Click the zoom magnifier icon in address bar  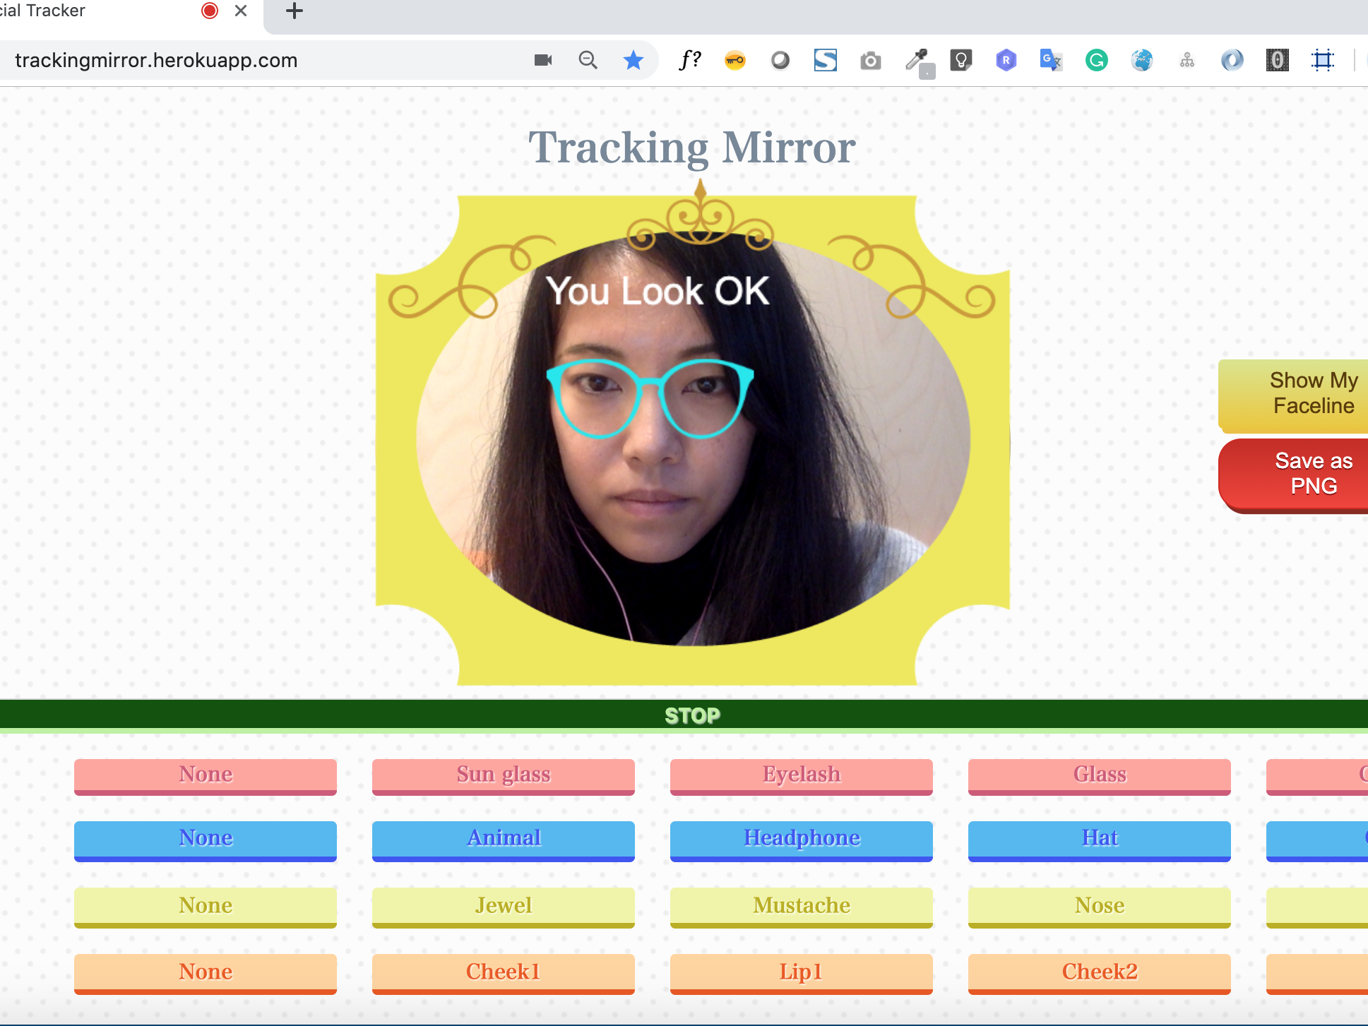[x=588, y=60]
